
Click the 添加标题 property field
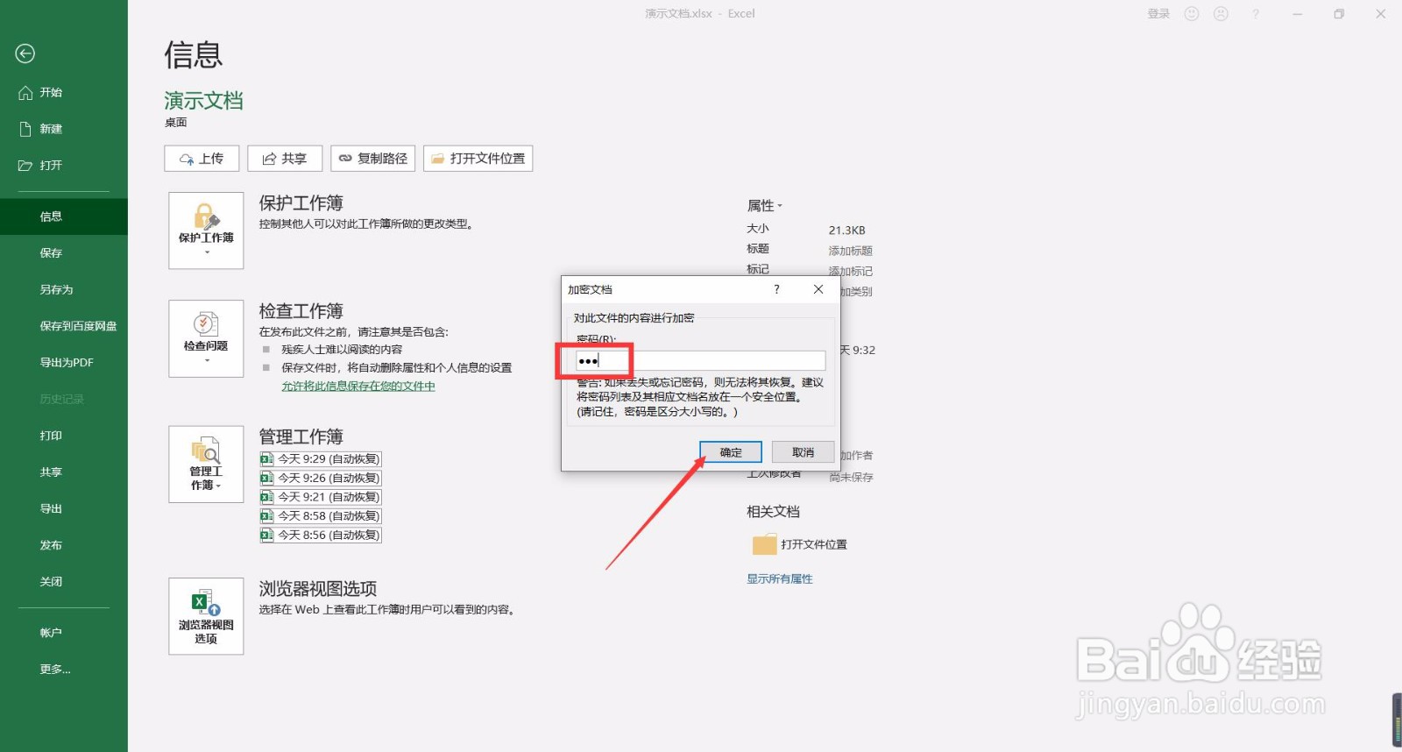click(851, 251)
